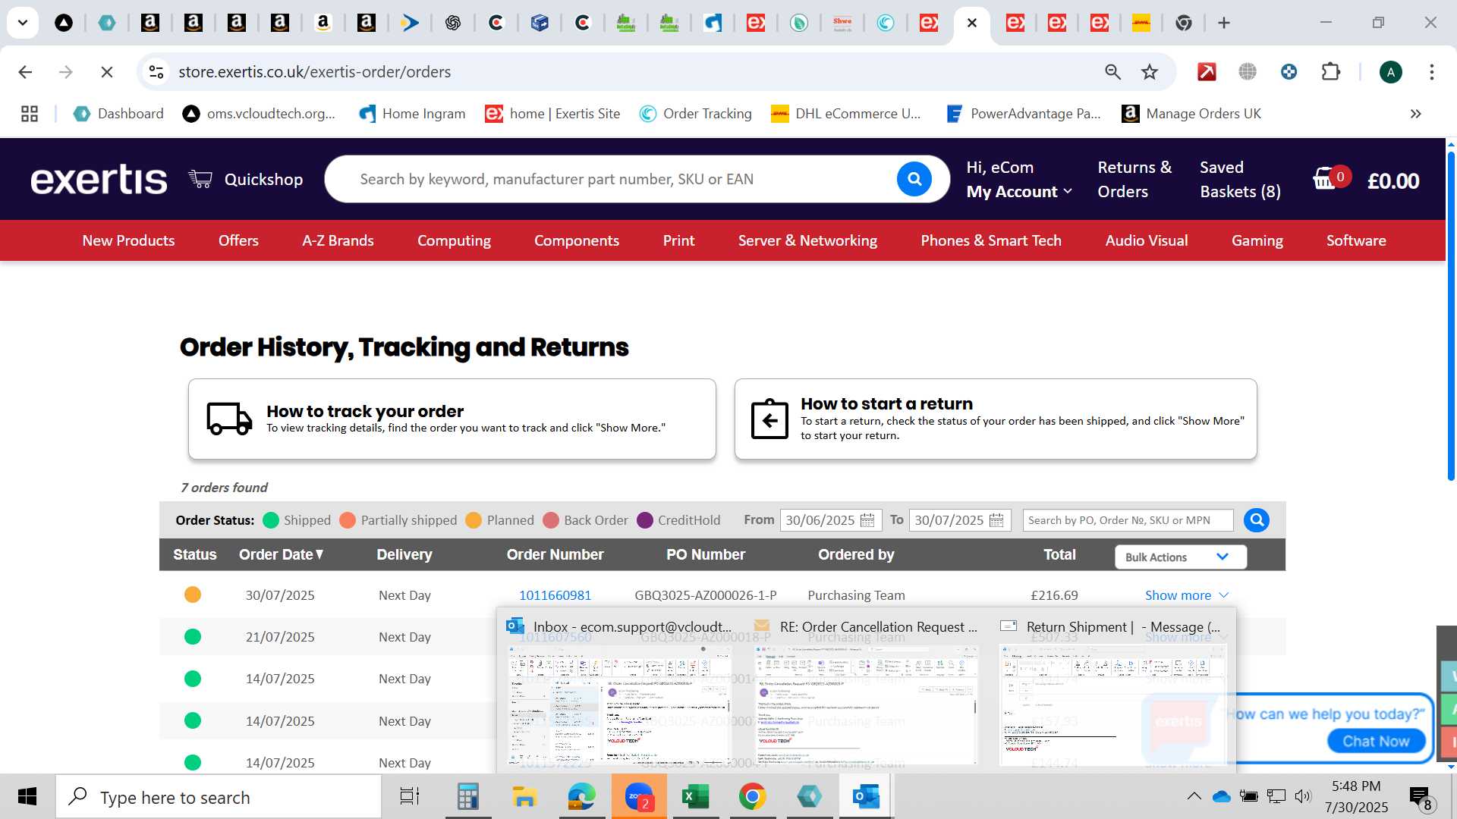Open Outlook Inbox window thumbnail preview
The image size is (1457, 819).
(619, 704)
